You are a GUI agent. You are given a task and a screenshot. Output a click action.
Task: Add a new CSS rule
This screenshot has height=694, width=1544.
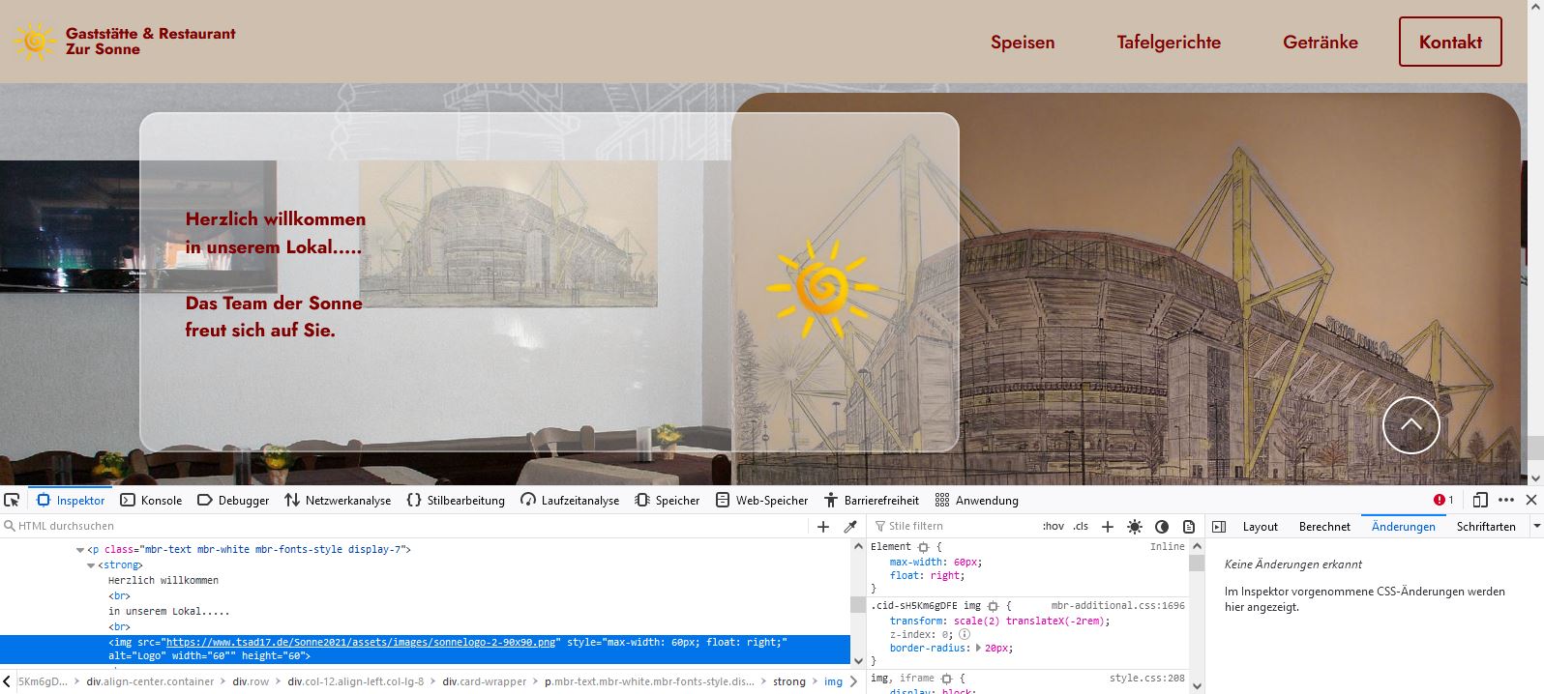pyautogui.click(x=1108, y=527)
